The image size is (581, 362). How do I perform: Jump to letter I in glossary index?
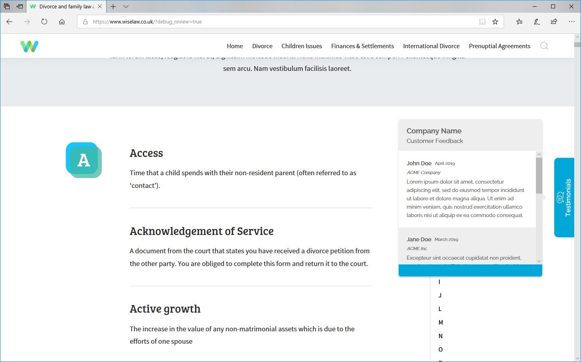point(439,282)
